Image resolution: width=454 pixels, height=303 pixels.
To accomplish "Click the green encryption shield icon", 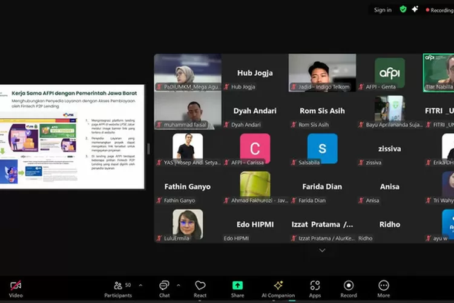I will 403,10.
